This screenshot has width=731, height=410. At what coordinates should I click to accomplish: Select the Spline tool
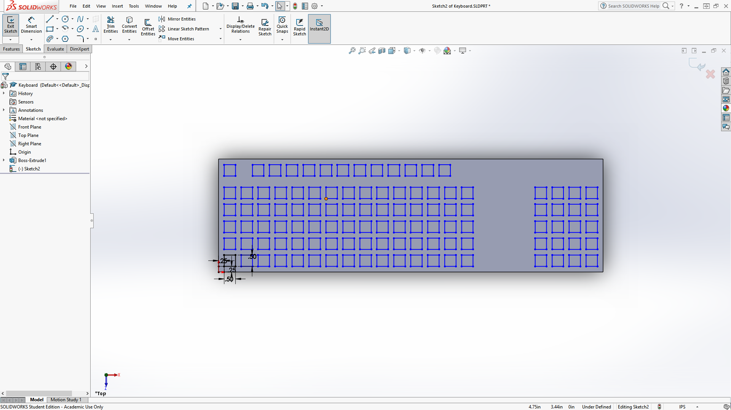80,19
